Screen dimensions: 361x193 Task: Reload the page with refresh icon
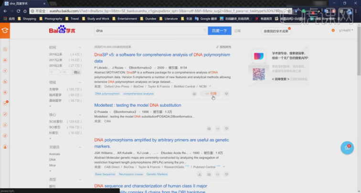click(x=19, y=11)
